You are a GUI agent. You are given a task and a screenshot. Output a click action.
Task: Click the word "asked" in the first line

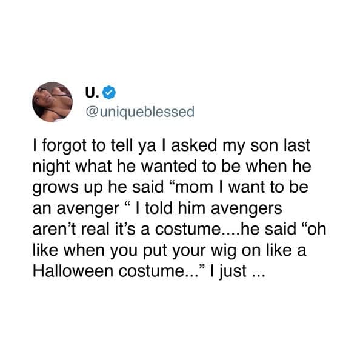click(x=194, y=146)
